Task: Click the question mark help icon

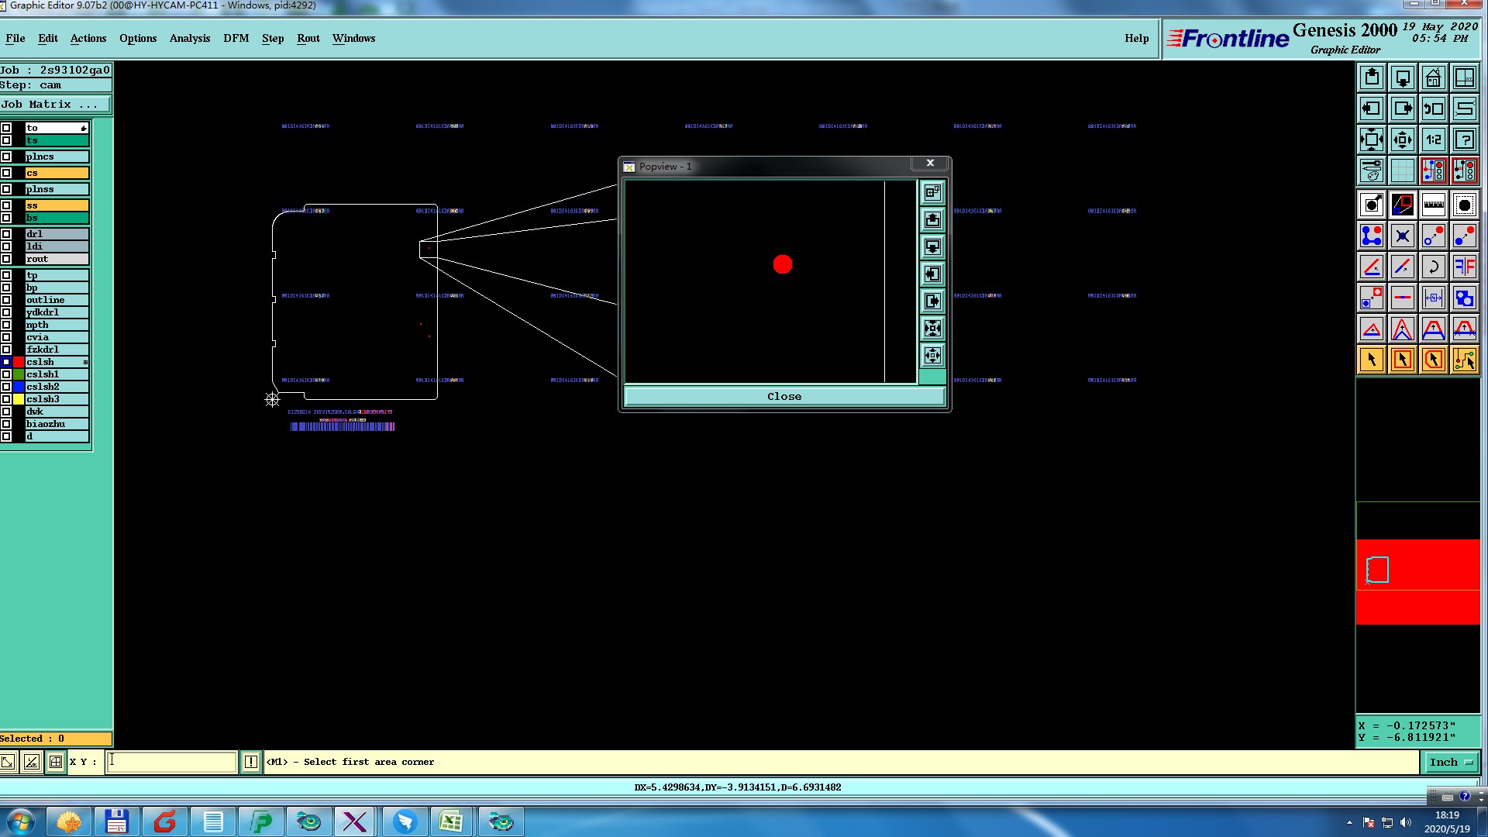Action: (1464, 139)
